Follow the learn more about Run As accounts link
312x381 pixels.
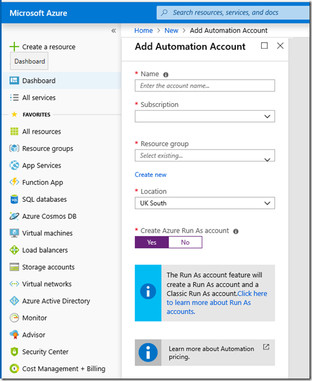coord(217,302)
